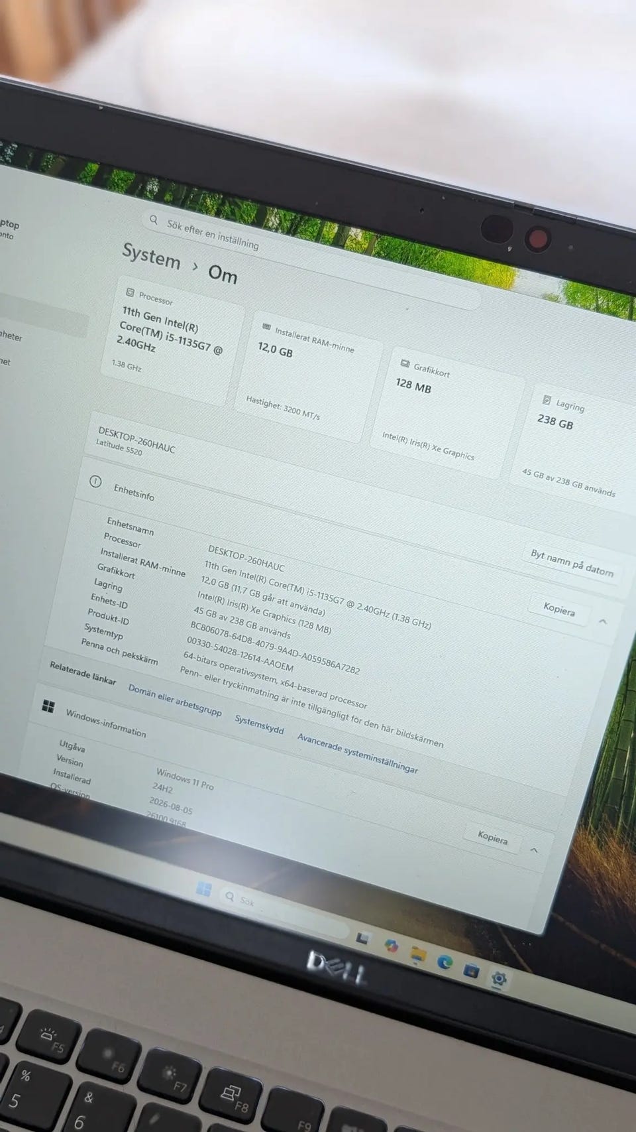Click the Enhetsinfo info circle icon
636x1132 pixels.
(x=95, y=481)
